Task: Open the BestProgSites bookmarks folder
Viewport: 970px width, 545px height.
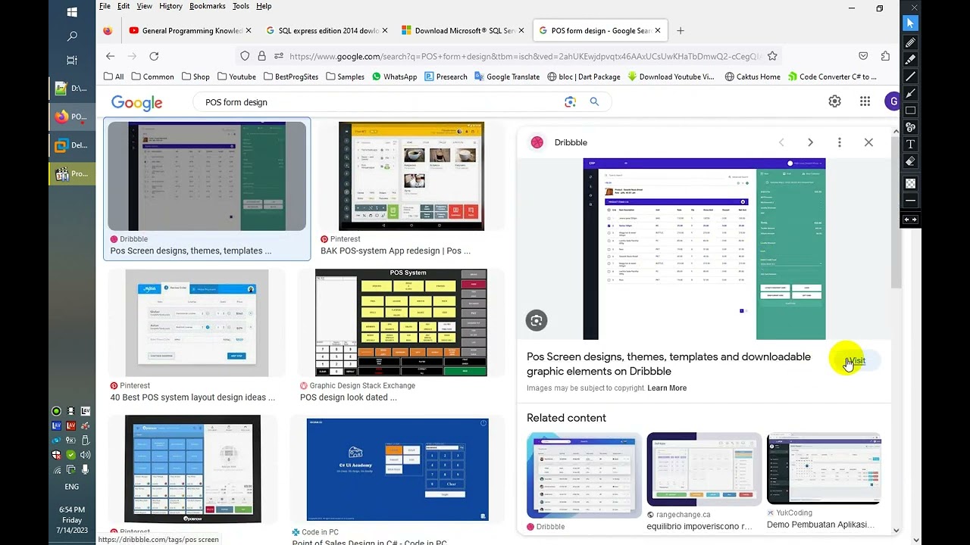Action: pos(291,76)
